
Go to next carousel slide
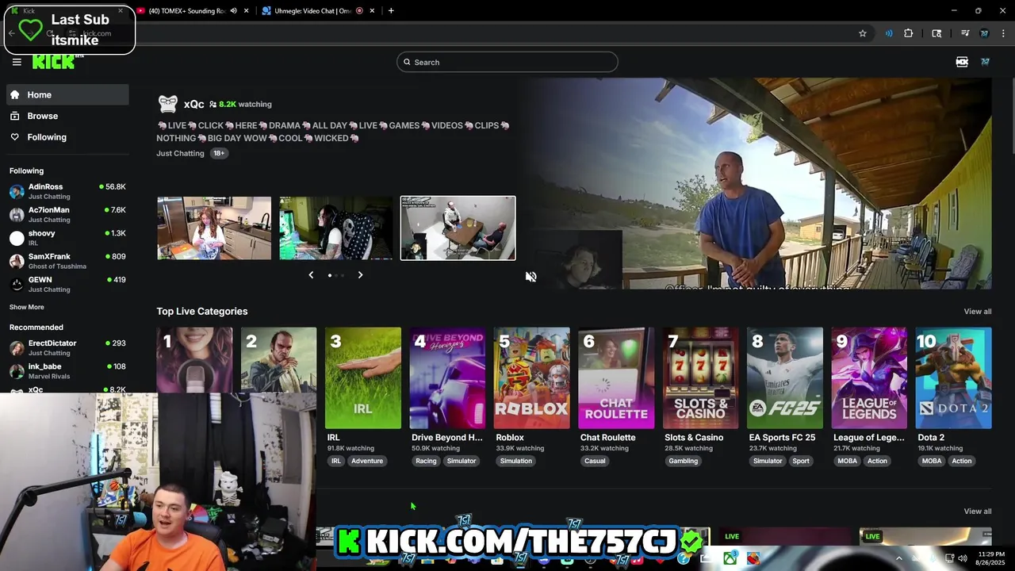point(360,275)
